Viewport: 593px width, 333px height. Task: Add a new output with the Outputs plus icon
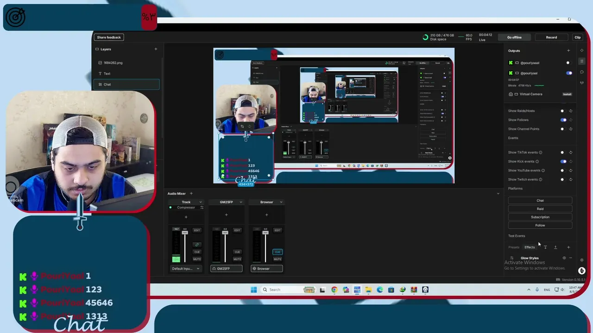coord(568,51)
